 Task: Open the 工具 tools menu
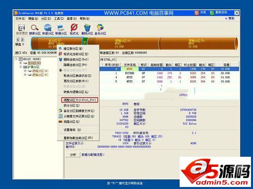pos(59,19)
